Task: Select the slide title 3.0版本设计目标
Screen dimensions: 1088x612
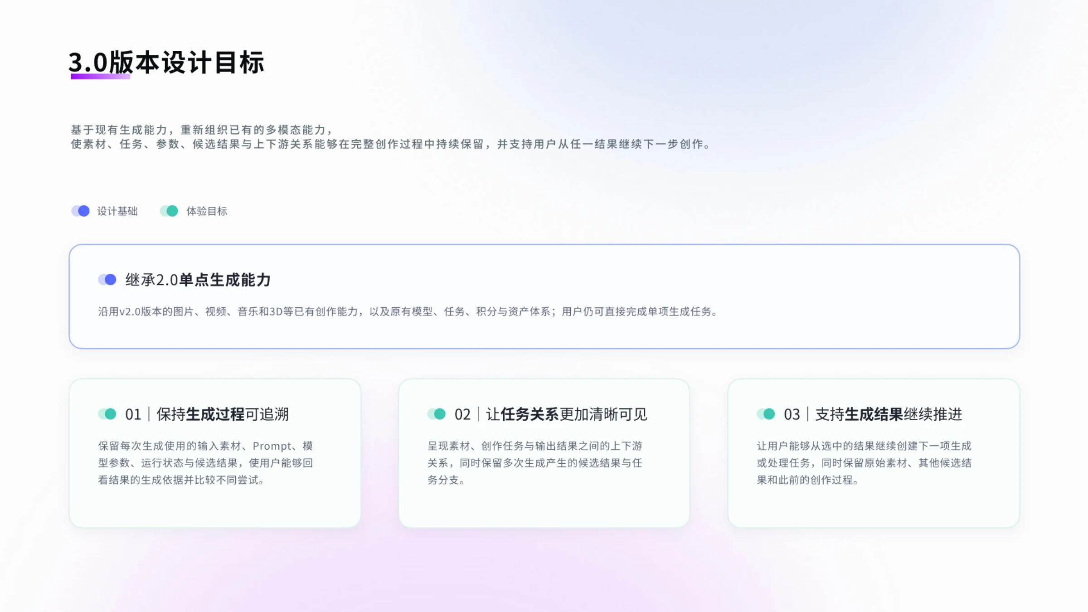Action: pyautogui.click(x=166, y=62)
